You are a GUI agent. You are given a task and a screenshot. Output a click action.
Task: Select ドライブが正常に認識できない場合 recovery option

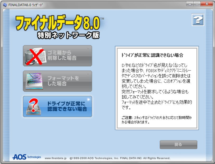coord(57,106)
